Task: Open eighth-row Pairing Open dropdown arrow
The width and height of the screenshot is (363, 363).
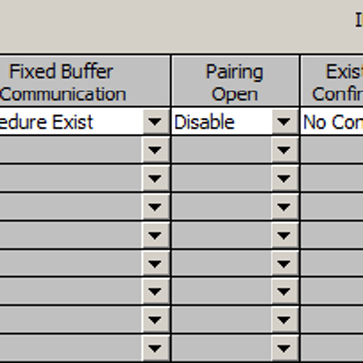Action: pos(284,319)
